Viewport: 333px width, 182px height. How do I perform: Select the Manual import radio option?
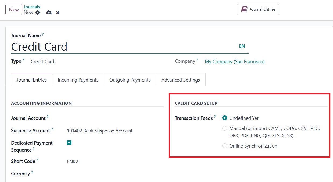tap(225, 128)
